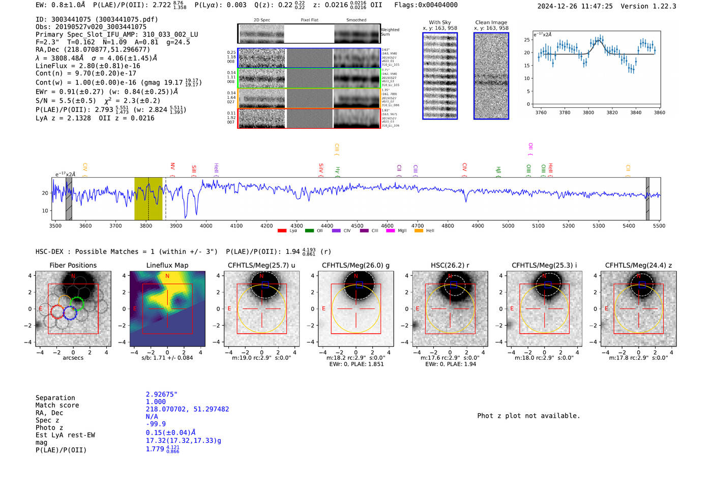
Task: Select the CFHTLS/Meg(24.4) z cutout
Action: (639, 309)
